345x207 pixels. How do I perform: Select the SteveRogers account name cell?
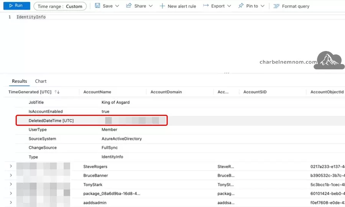(95, 166)
